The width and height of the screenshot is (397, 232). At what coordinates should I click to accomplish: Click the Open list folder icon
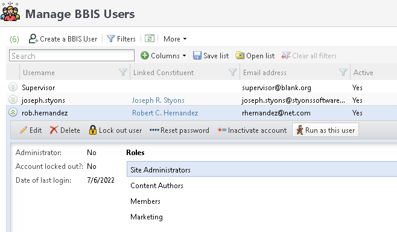point(240,55)
